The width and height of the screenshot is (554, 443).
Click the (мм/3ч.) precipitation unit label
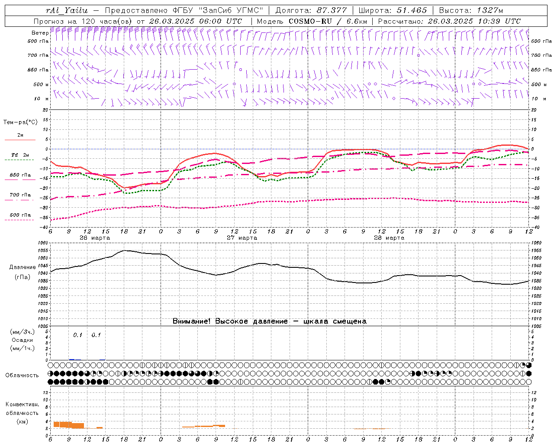(x=23, y=332)
